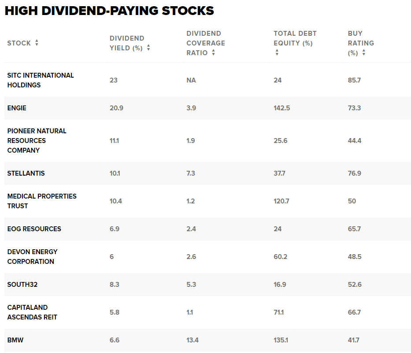Click Medical Properties Trust buy rating 50

point(352,201)
